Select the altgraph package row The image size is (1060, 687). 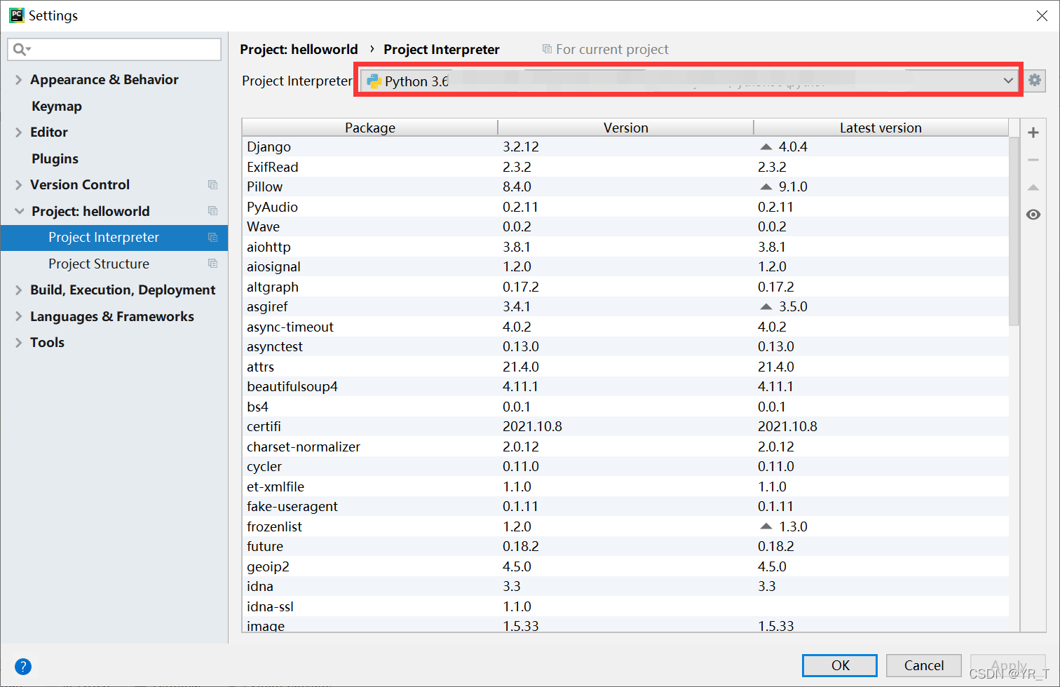click(625, 287)
